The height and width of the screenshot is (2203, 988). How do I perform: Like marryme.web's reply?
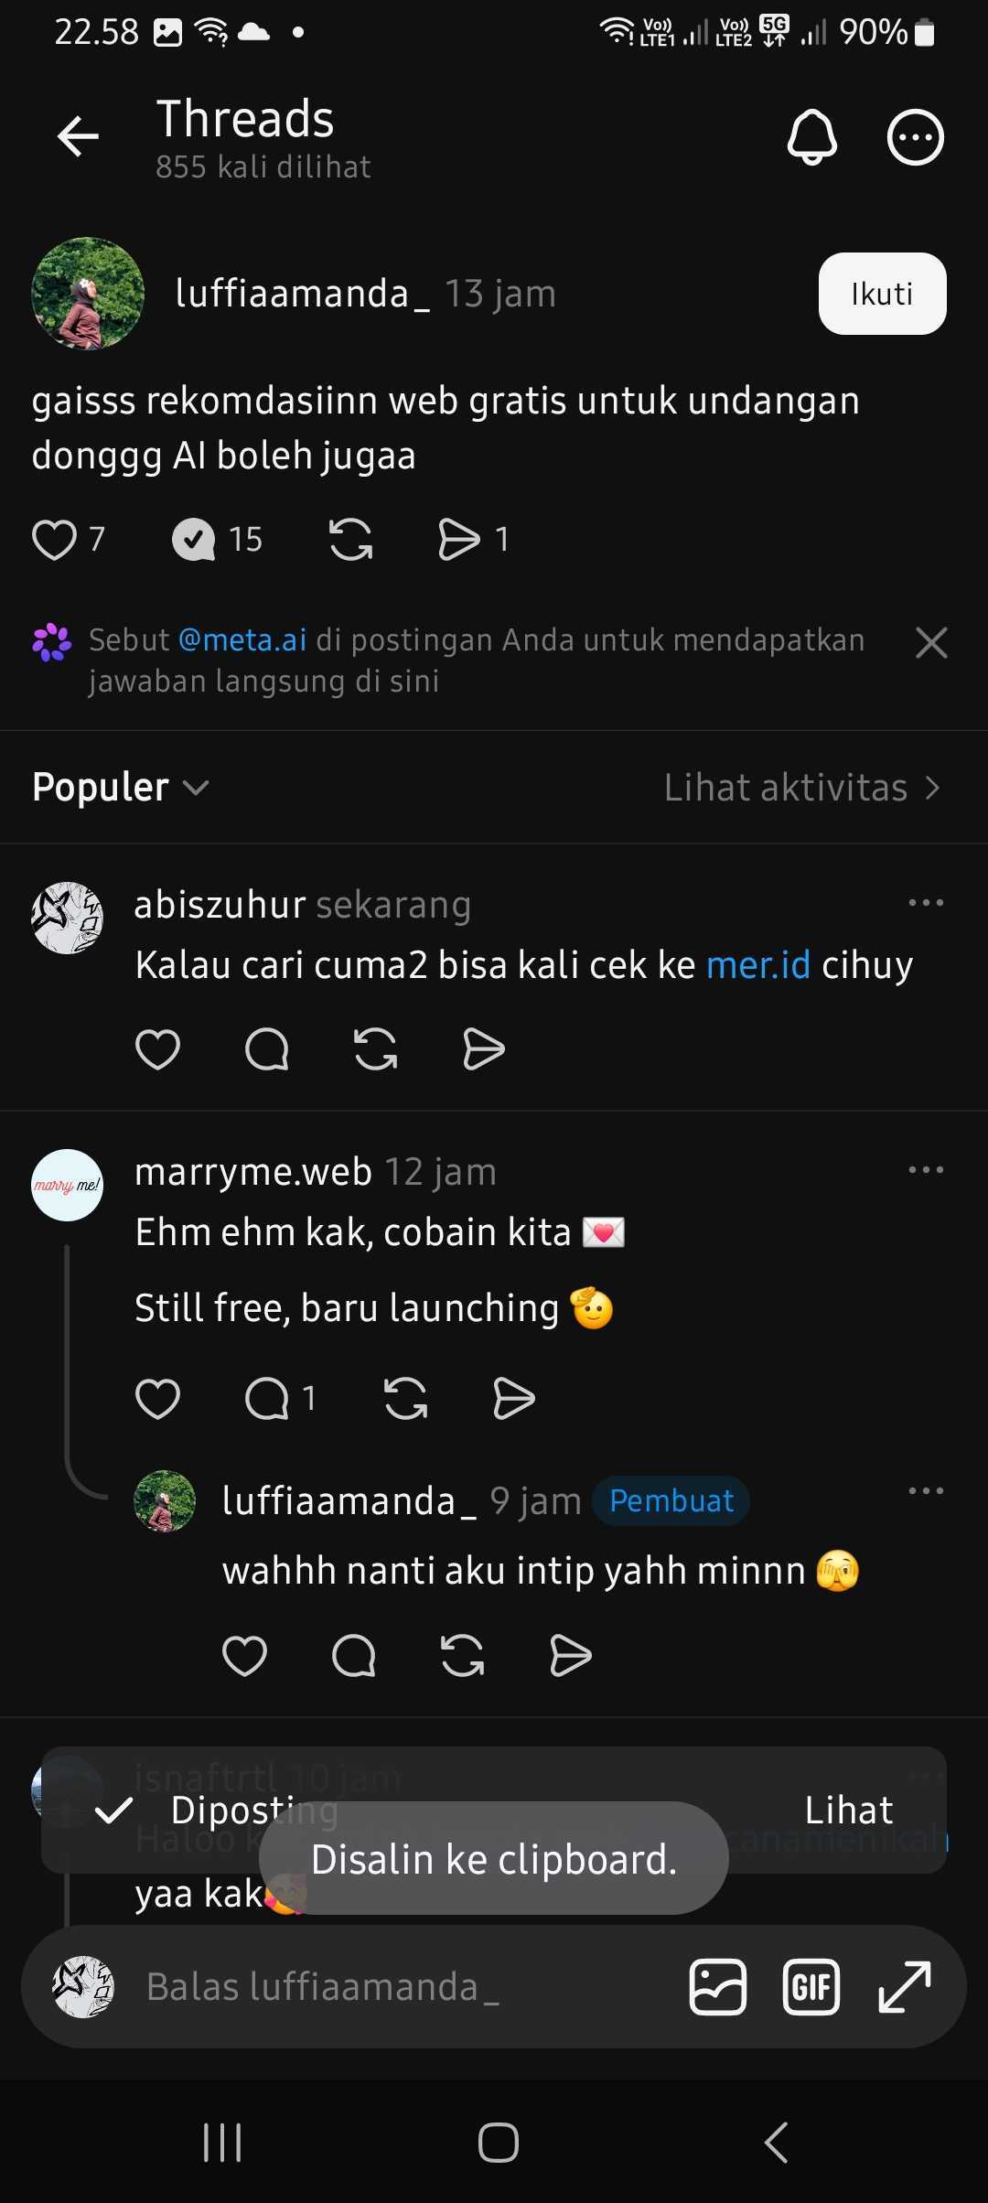click(157, 1398)
